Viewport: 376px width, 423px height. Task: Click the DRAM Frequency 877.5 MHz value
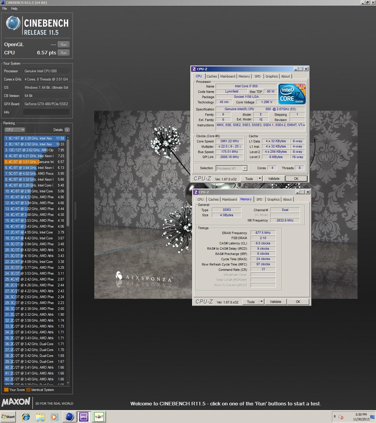click(x=263, y=233)
